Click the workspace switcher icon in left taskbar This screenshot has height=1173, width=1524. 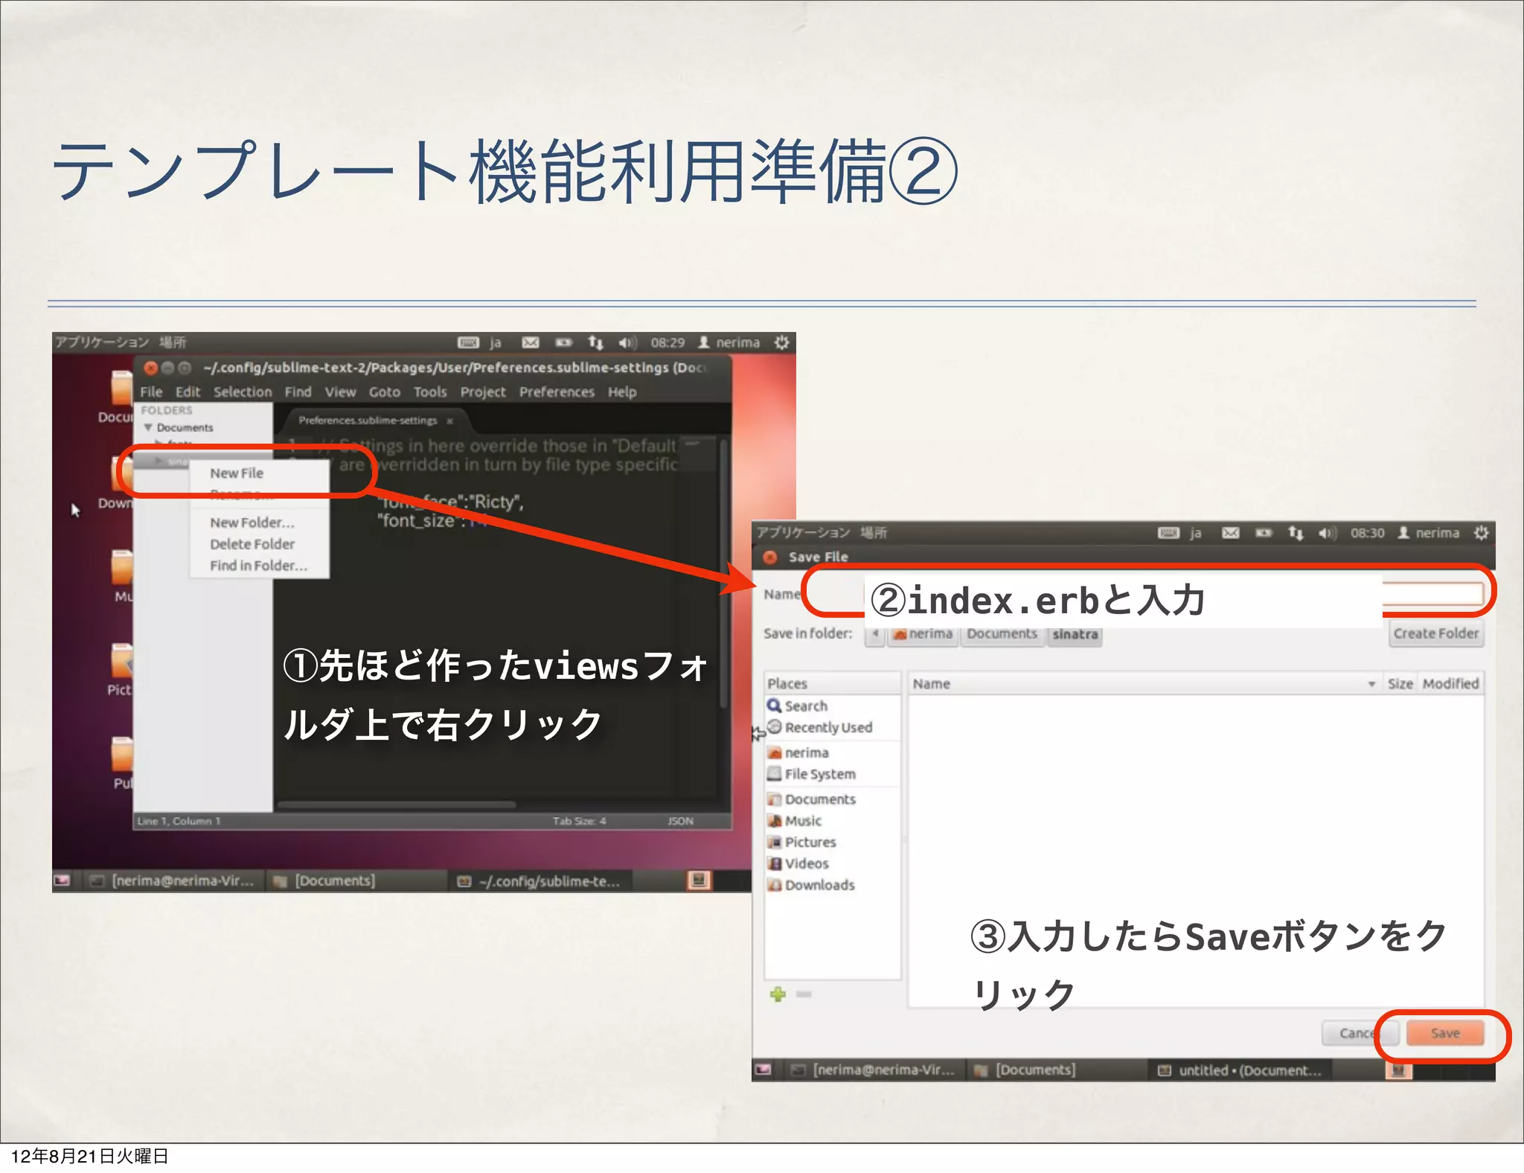click(x=699, y=880)
